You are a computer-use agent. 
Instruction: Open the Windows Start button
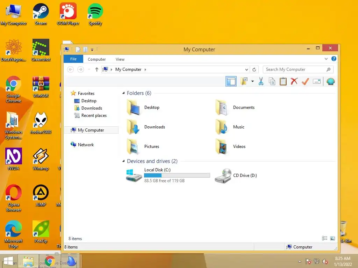tap(8, 261)
